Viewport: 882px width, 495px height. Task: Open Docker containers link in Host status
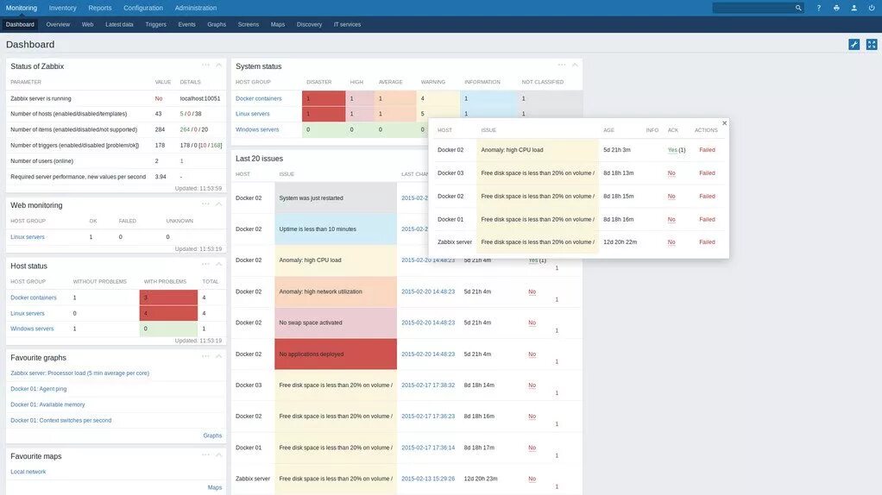(x=34, y=298)
